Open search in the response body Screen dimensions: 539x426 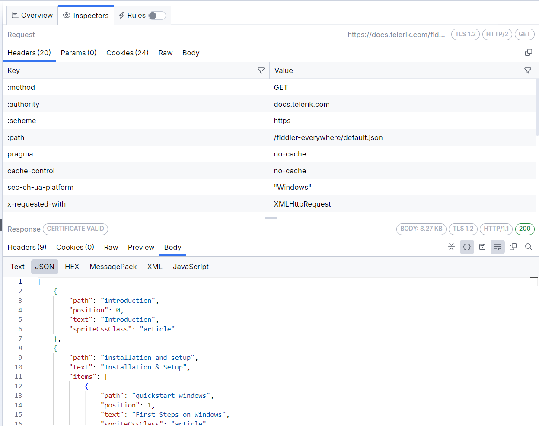pyautogui.click(x=528, y=247)
